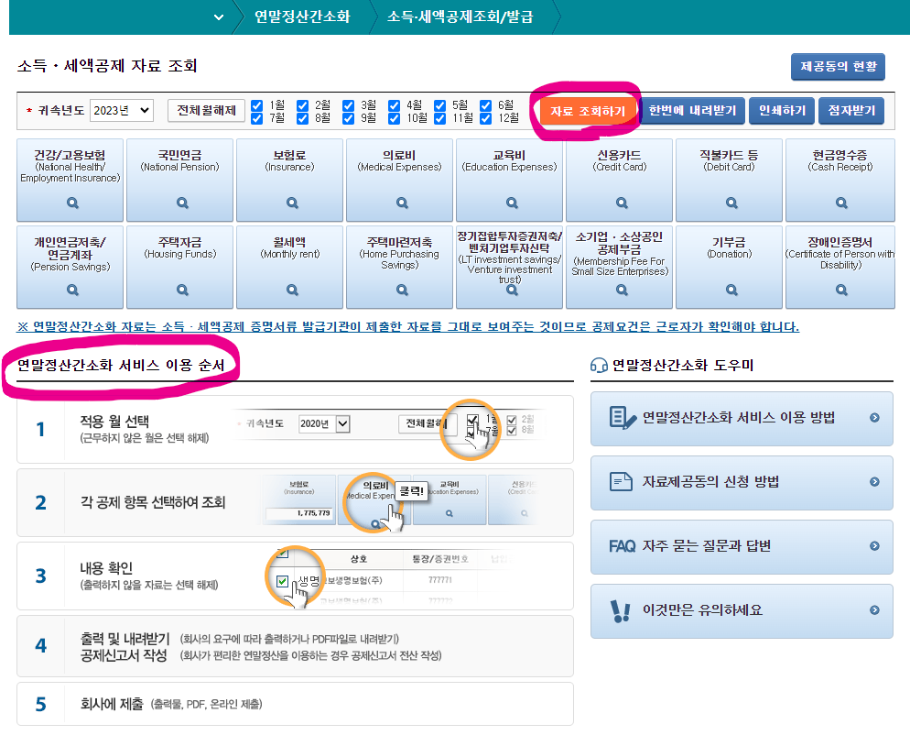
Task: Open the 주택마련저축 magnifier icon
Action: [x=402, y=290]
